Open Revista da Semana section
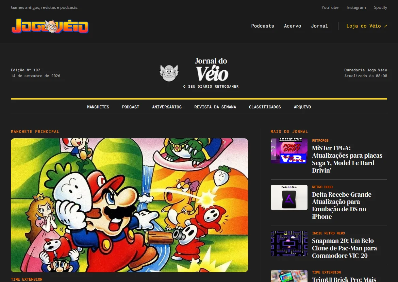Screen dimensions: 398x282 (215, 107)
